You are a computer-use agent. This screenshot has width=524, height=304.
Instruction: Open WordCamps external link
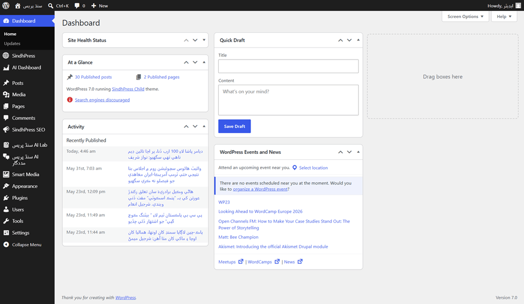click(263, 262)
